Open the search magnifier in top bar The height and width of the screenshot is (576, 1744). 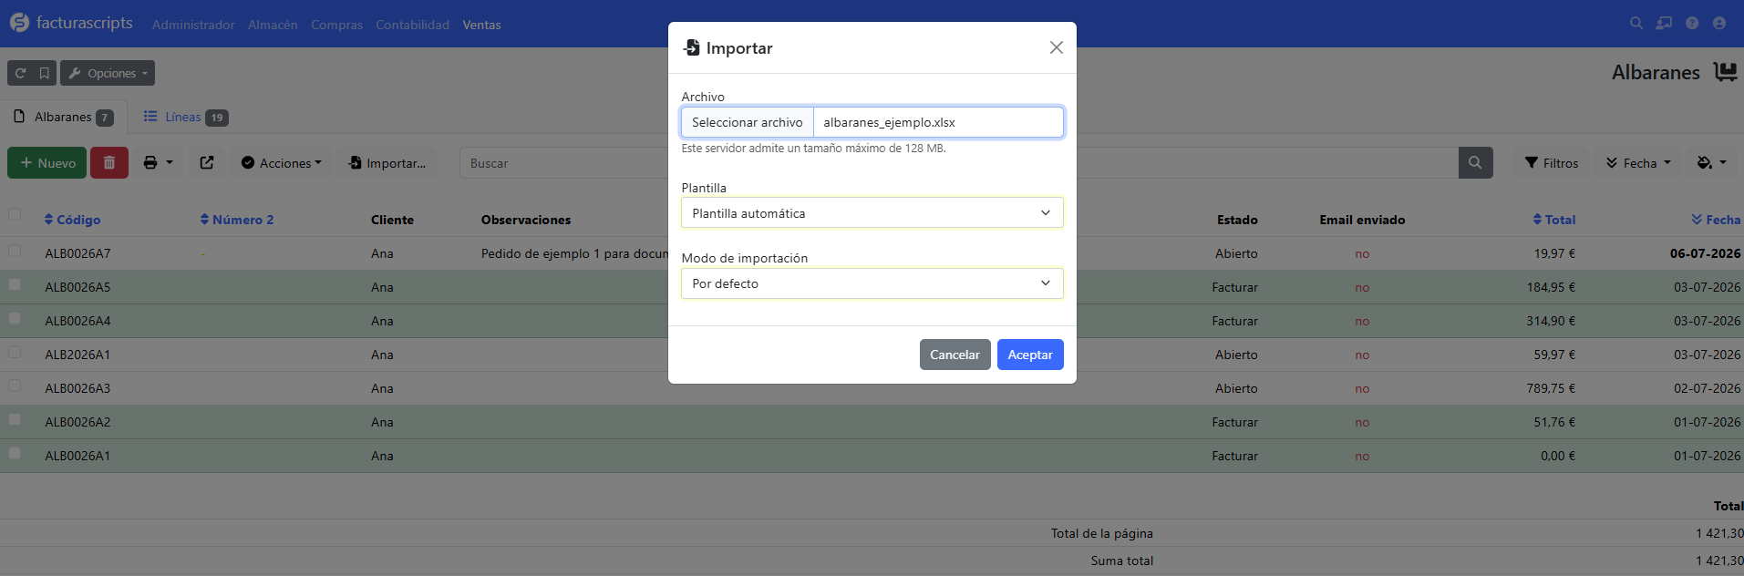(1636, 23)
